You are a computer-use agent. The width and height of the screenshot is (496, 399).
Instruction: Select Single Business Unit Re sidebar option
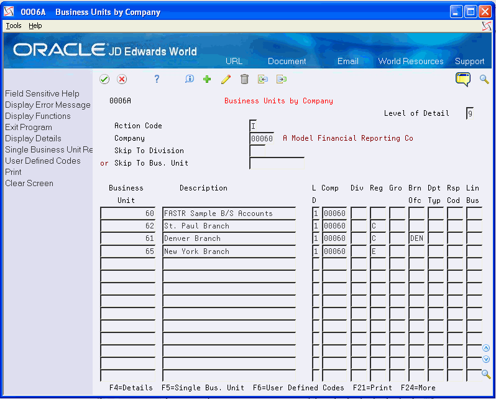coord(48,150)
